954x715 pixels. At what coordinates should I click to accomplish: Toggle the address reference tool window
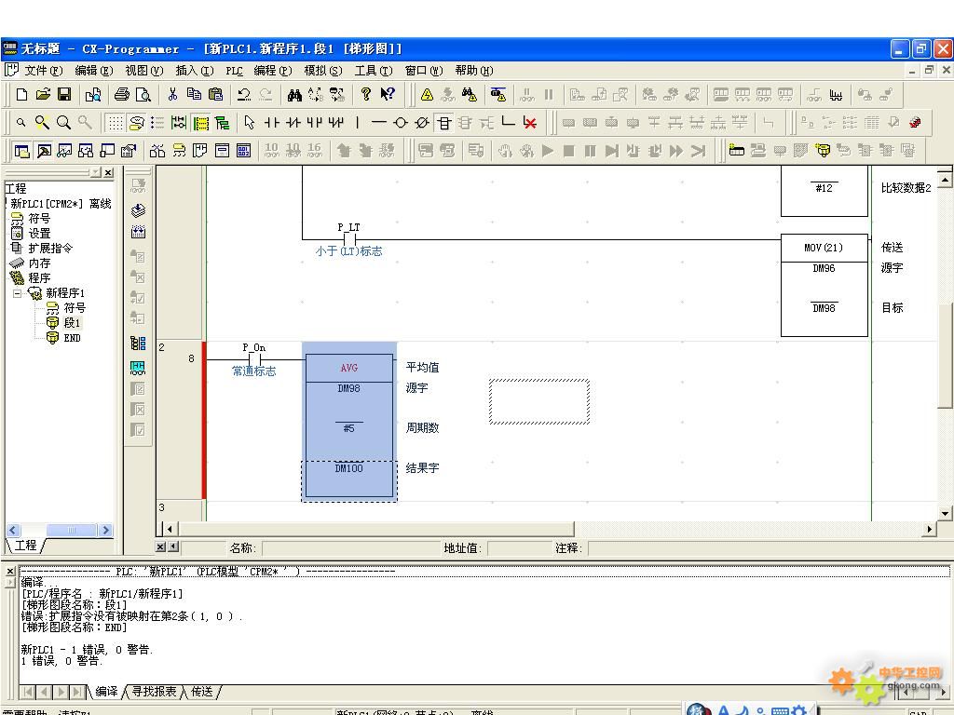point(87,150)
